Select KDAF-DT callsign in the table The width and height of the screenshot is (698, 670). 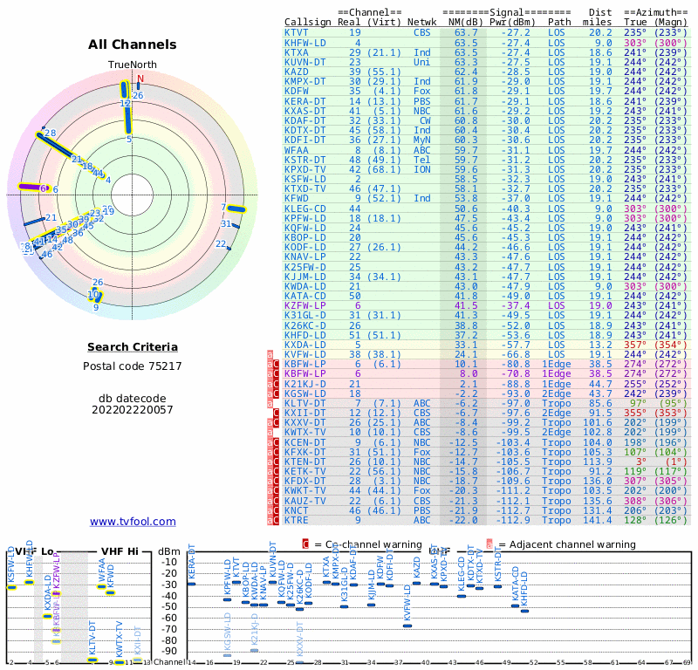[305, 120]
